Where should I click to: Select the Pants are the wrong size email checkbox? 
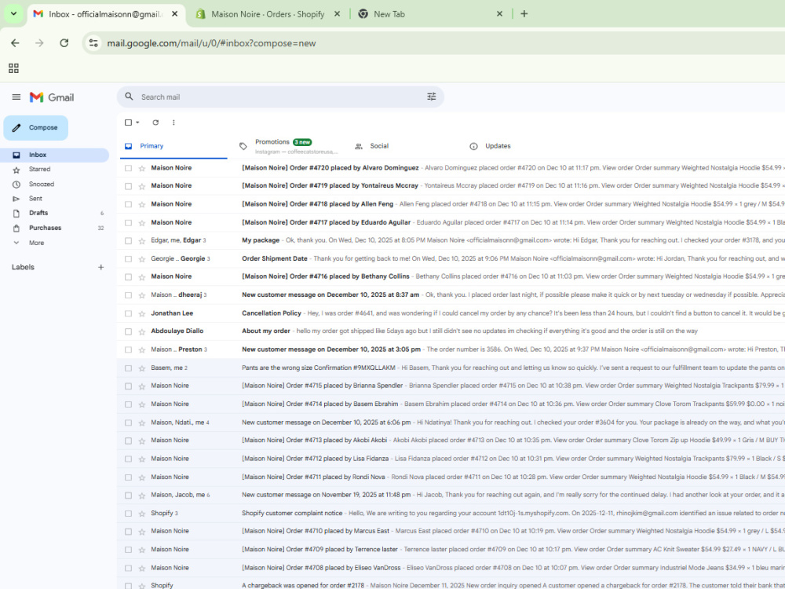[128, 368]
